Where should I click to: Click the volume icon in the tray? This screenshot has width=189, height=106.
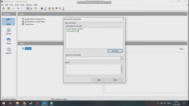pyautogui.click(x=162, y=103)
